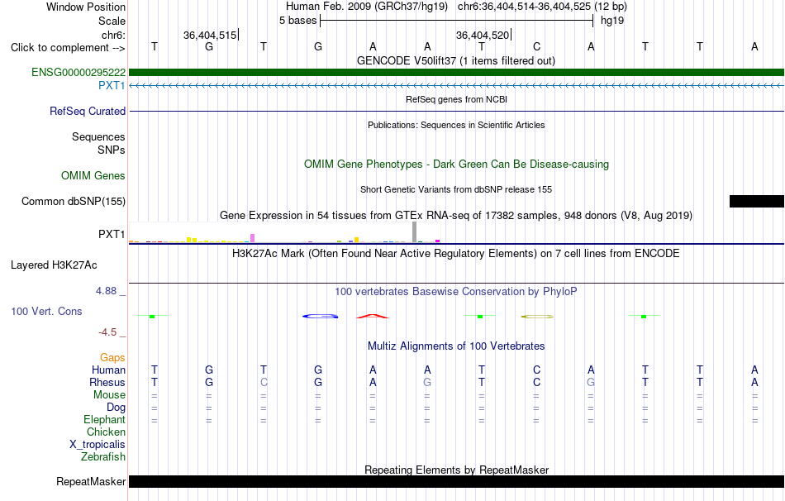Click the tall gray bar in GTEx chart
This screenshot has width=785, height=501.
(414, 232)
